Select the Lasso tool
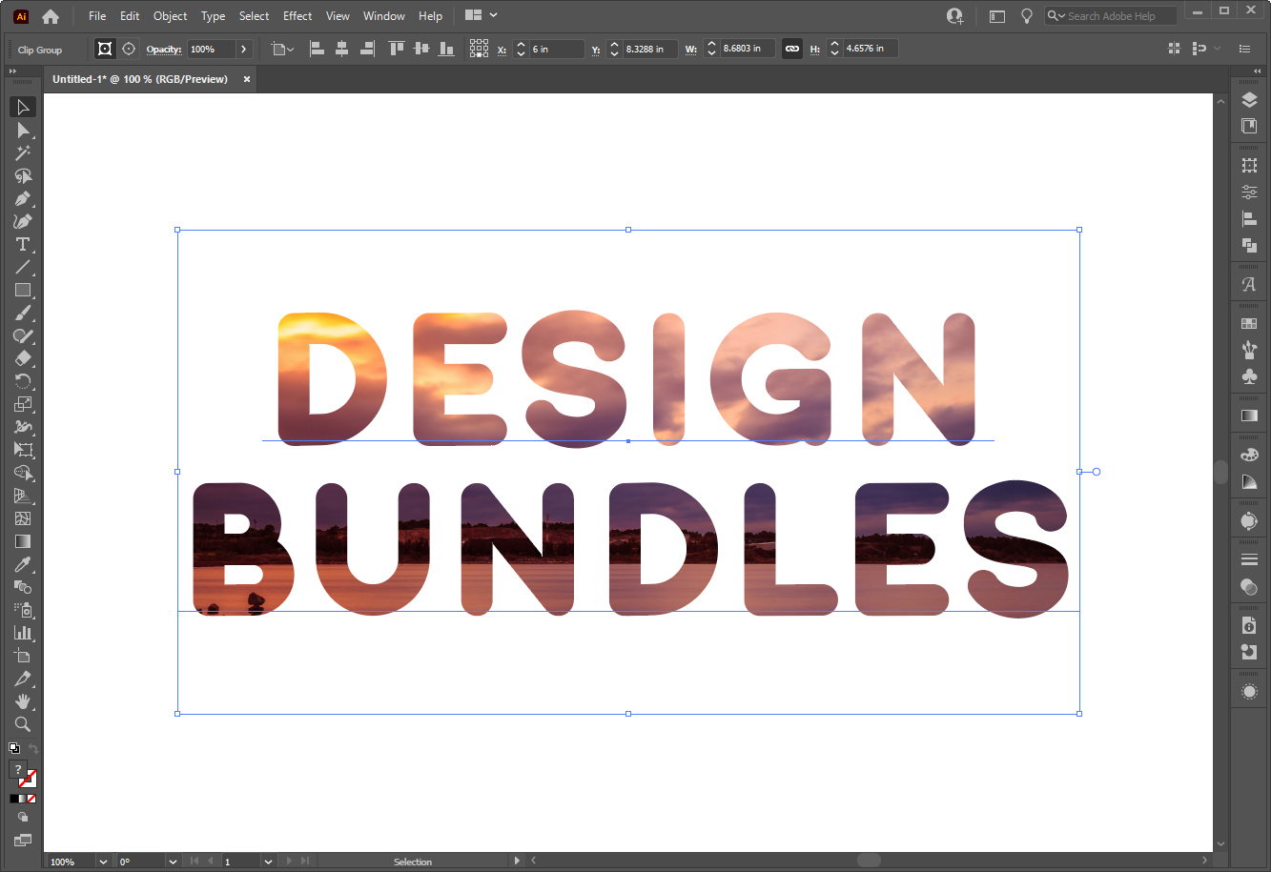1271x872 pixels. pos(23,175)
